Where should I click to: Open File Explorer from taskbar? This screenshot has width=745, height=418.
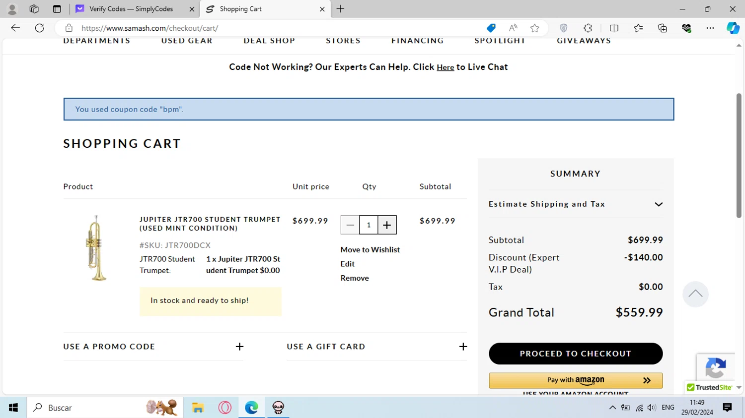tap(198, 408)
